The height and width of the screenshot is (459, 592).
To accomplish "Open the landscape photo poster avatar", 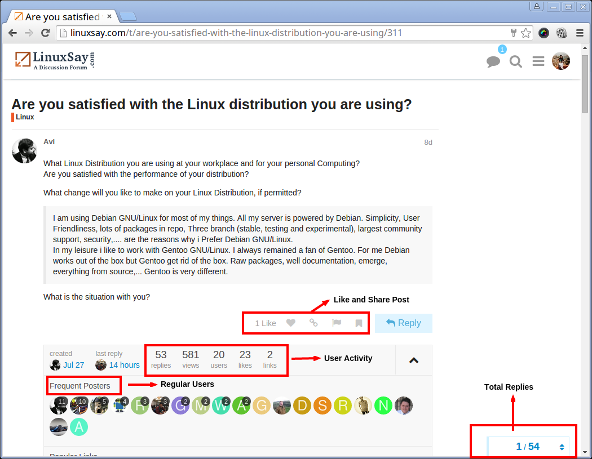I will 282,405.
